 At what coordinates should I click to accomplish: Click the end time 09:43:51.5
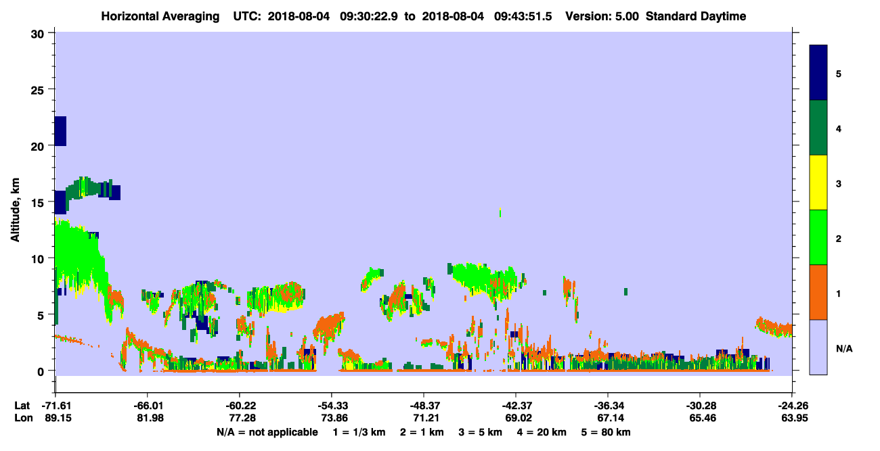coord(522,16)
